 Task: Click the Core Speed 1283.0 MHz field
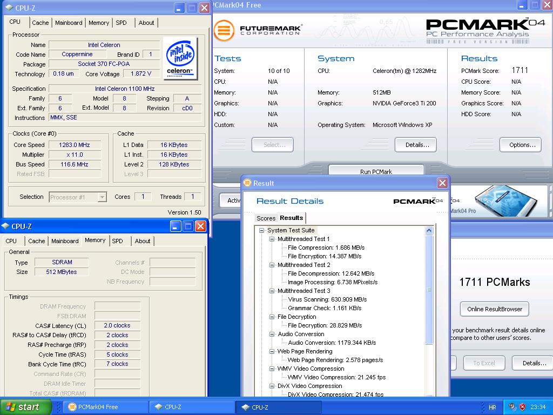[x=75, y=145]
